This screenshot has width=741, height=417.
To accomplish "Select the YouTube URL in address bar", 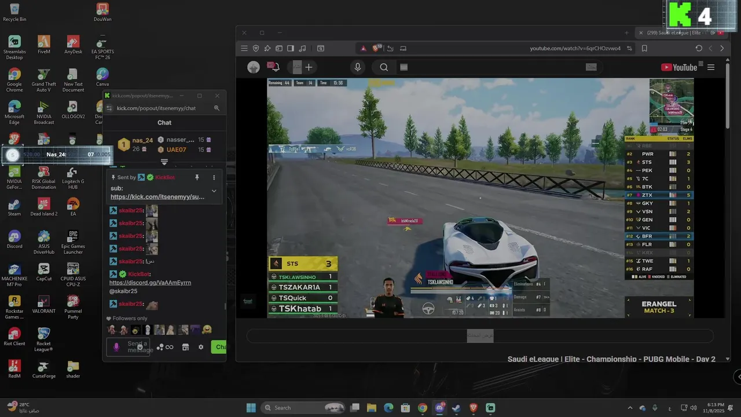I will 575,49.
